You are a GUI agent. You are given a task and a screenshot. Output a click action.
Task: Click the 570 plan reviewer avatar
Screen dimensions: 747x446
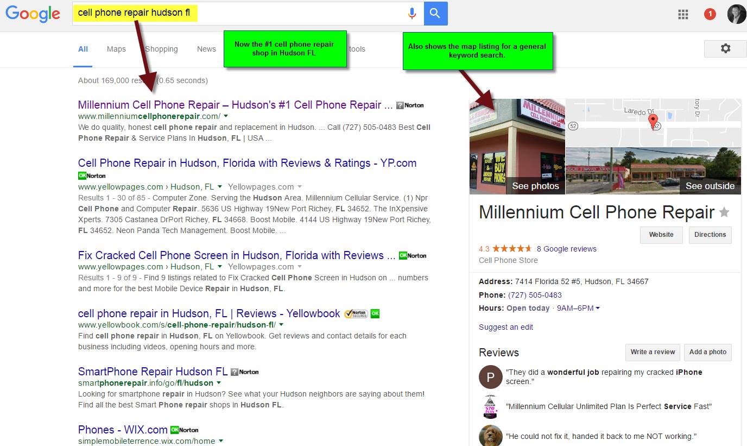491,406
